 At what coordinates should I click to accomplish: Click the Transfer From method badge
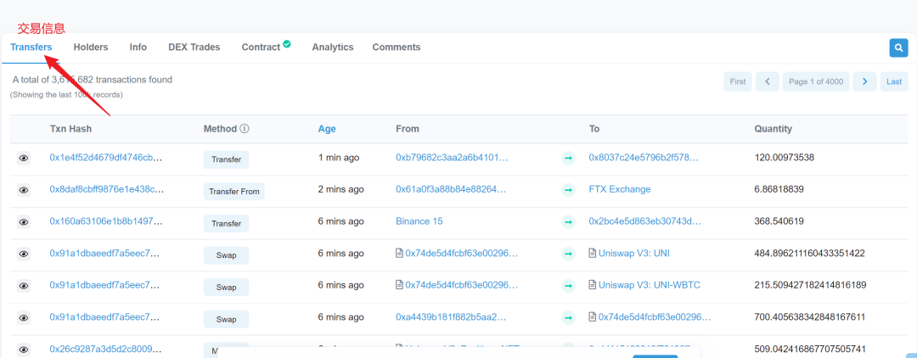coord(234,192)
